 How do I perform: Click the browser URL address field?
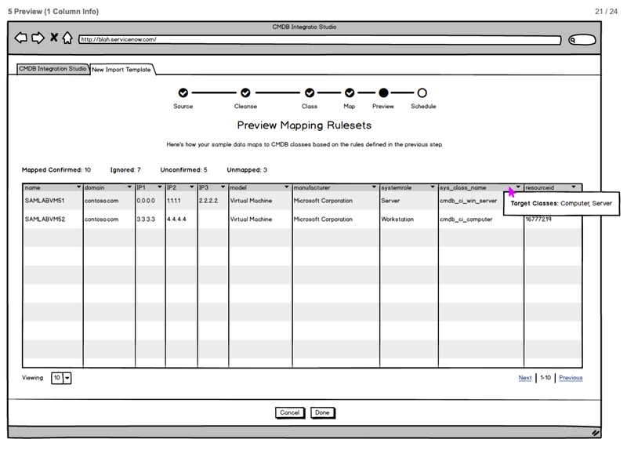coord(320,40)
